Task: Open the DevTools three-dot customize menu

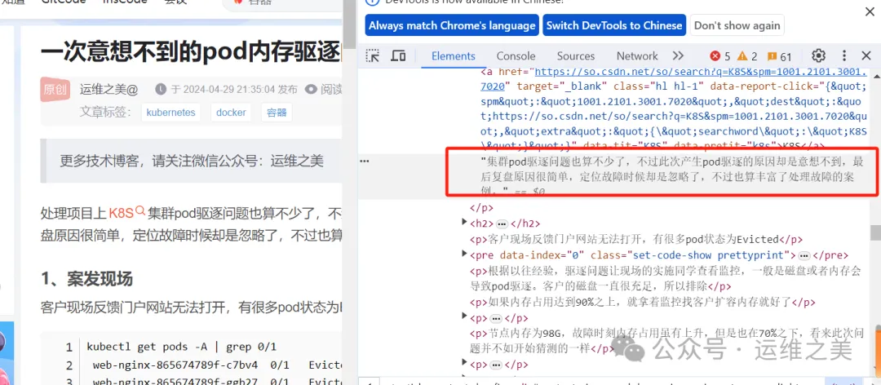Action: [x=845, y=56]
